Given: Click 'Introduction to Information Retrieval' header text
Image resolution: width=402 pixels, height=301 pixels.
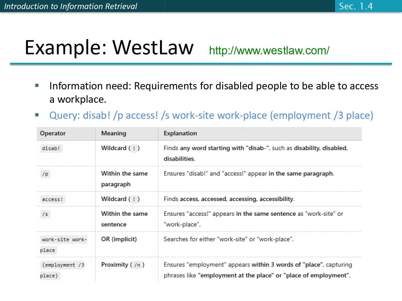Looking at the screenshot, I should point(71,6).
